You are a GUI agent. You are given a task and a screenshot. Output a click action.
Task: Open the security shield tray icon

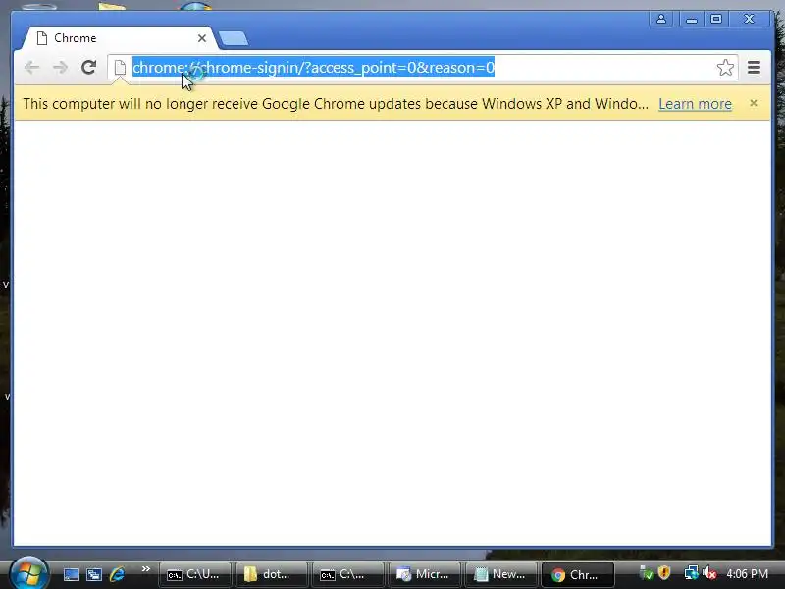664,573
